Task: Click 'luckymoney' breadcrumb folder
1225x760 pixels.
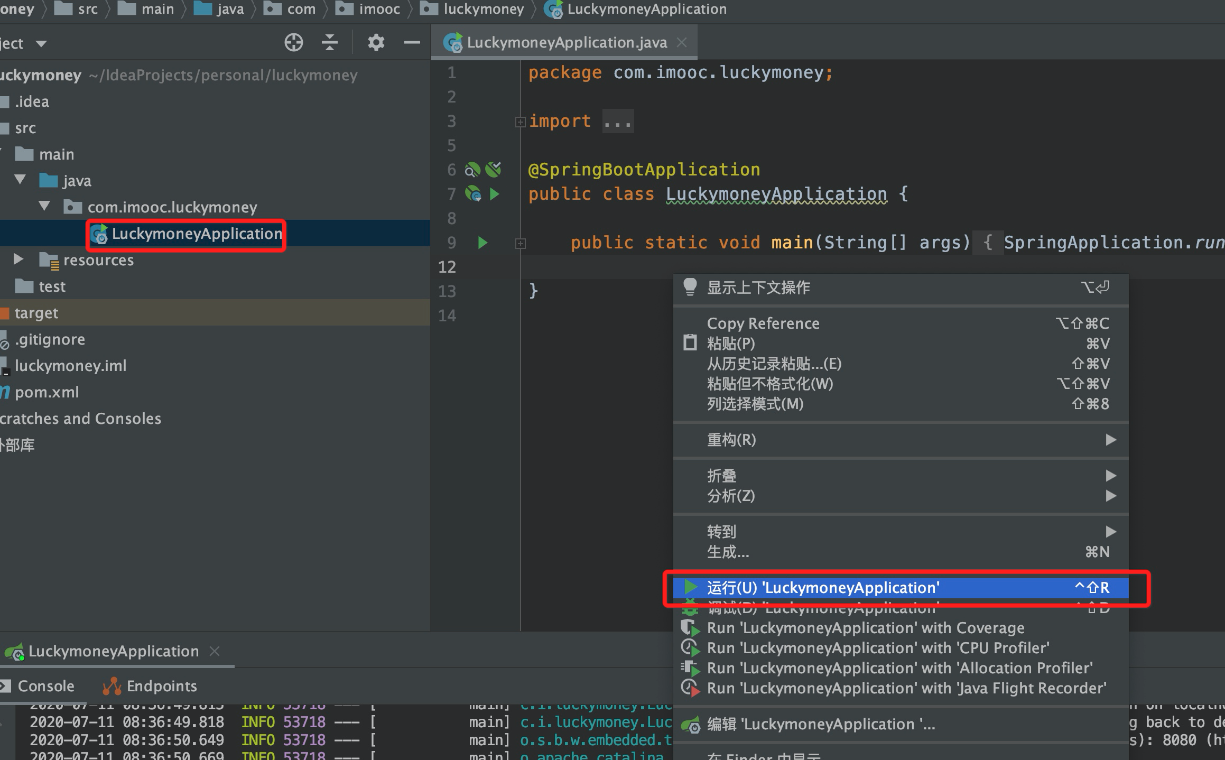Action: pos(472,9)
